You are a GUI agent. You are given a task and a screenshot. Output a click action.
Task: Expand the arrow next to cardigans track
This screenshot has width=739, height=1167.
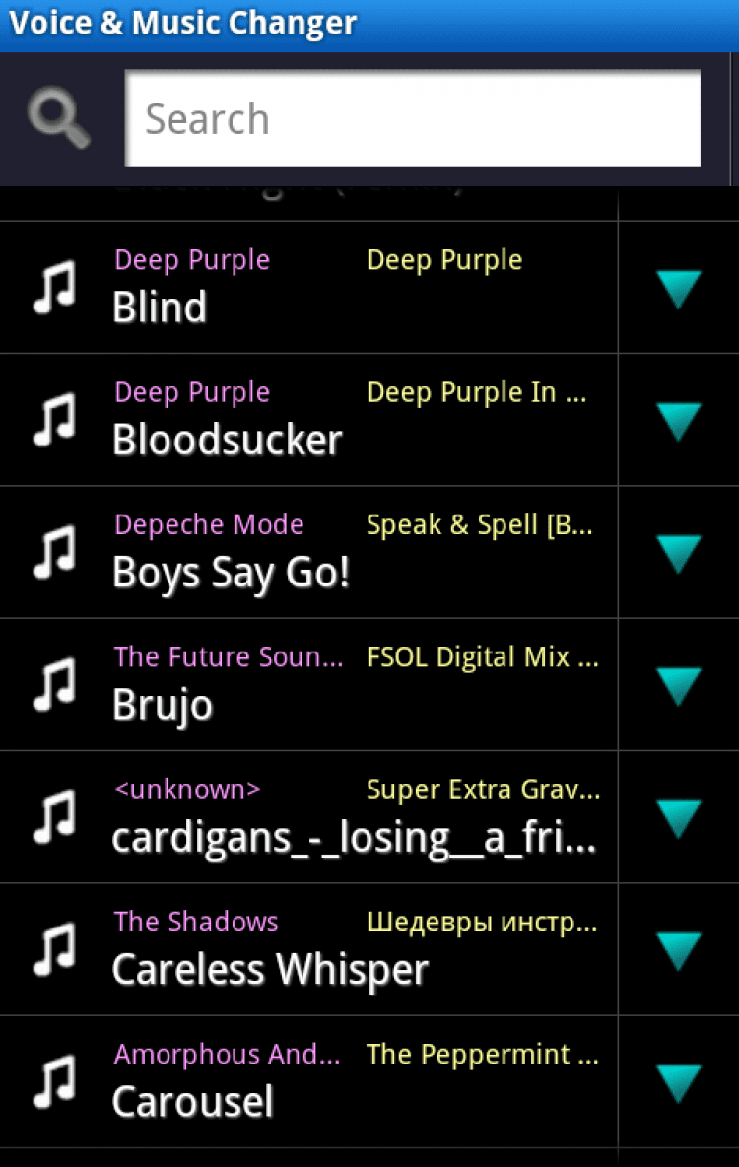click(x=678, y=818)
